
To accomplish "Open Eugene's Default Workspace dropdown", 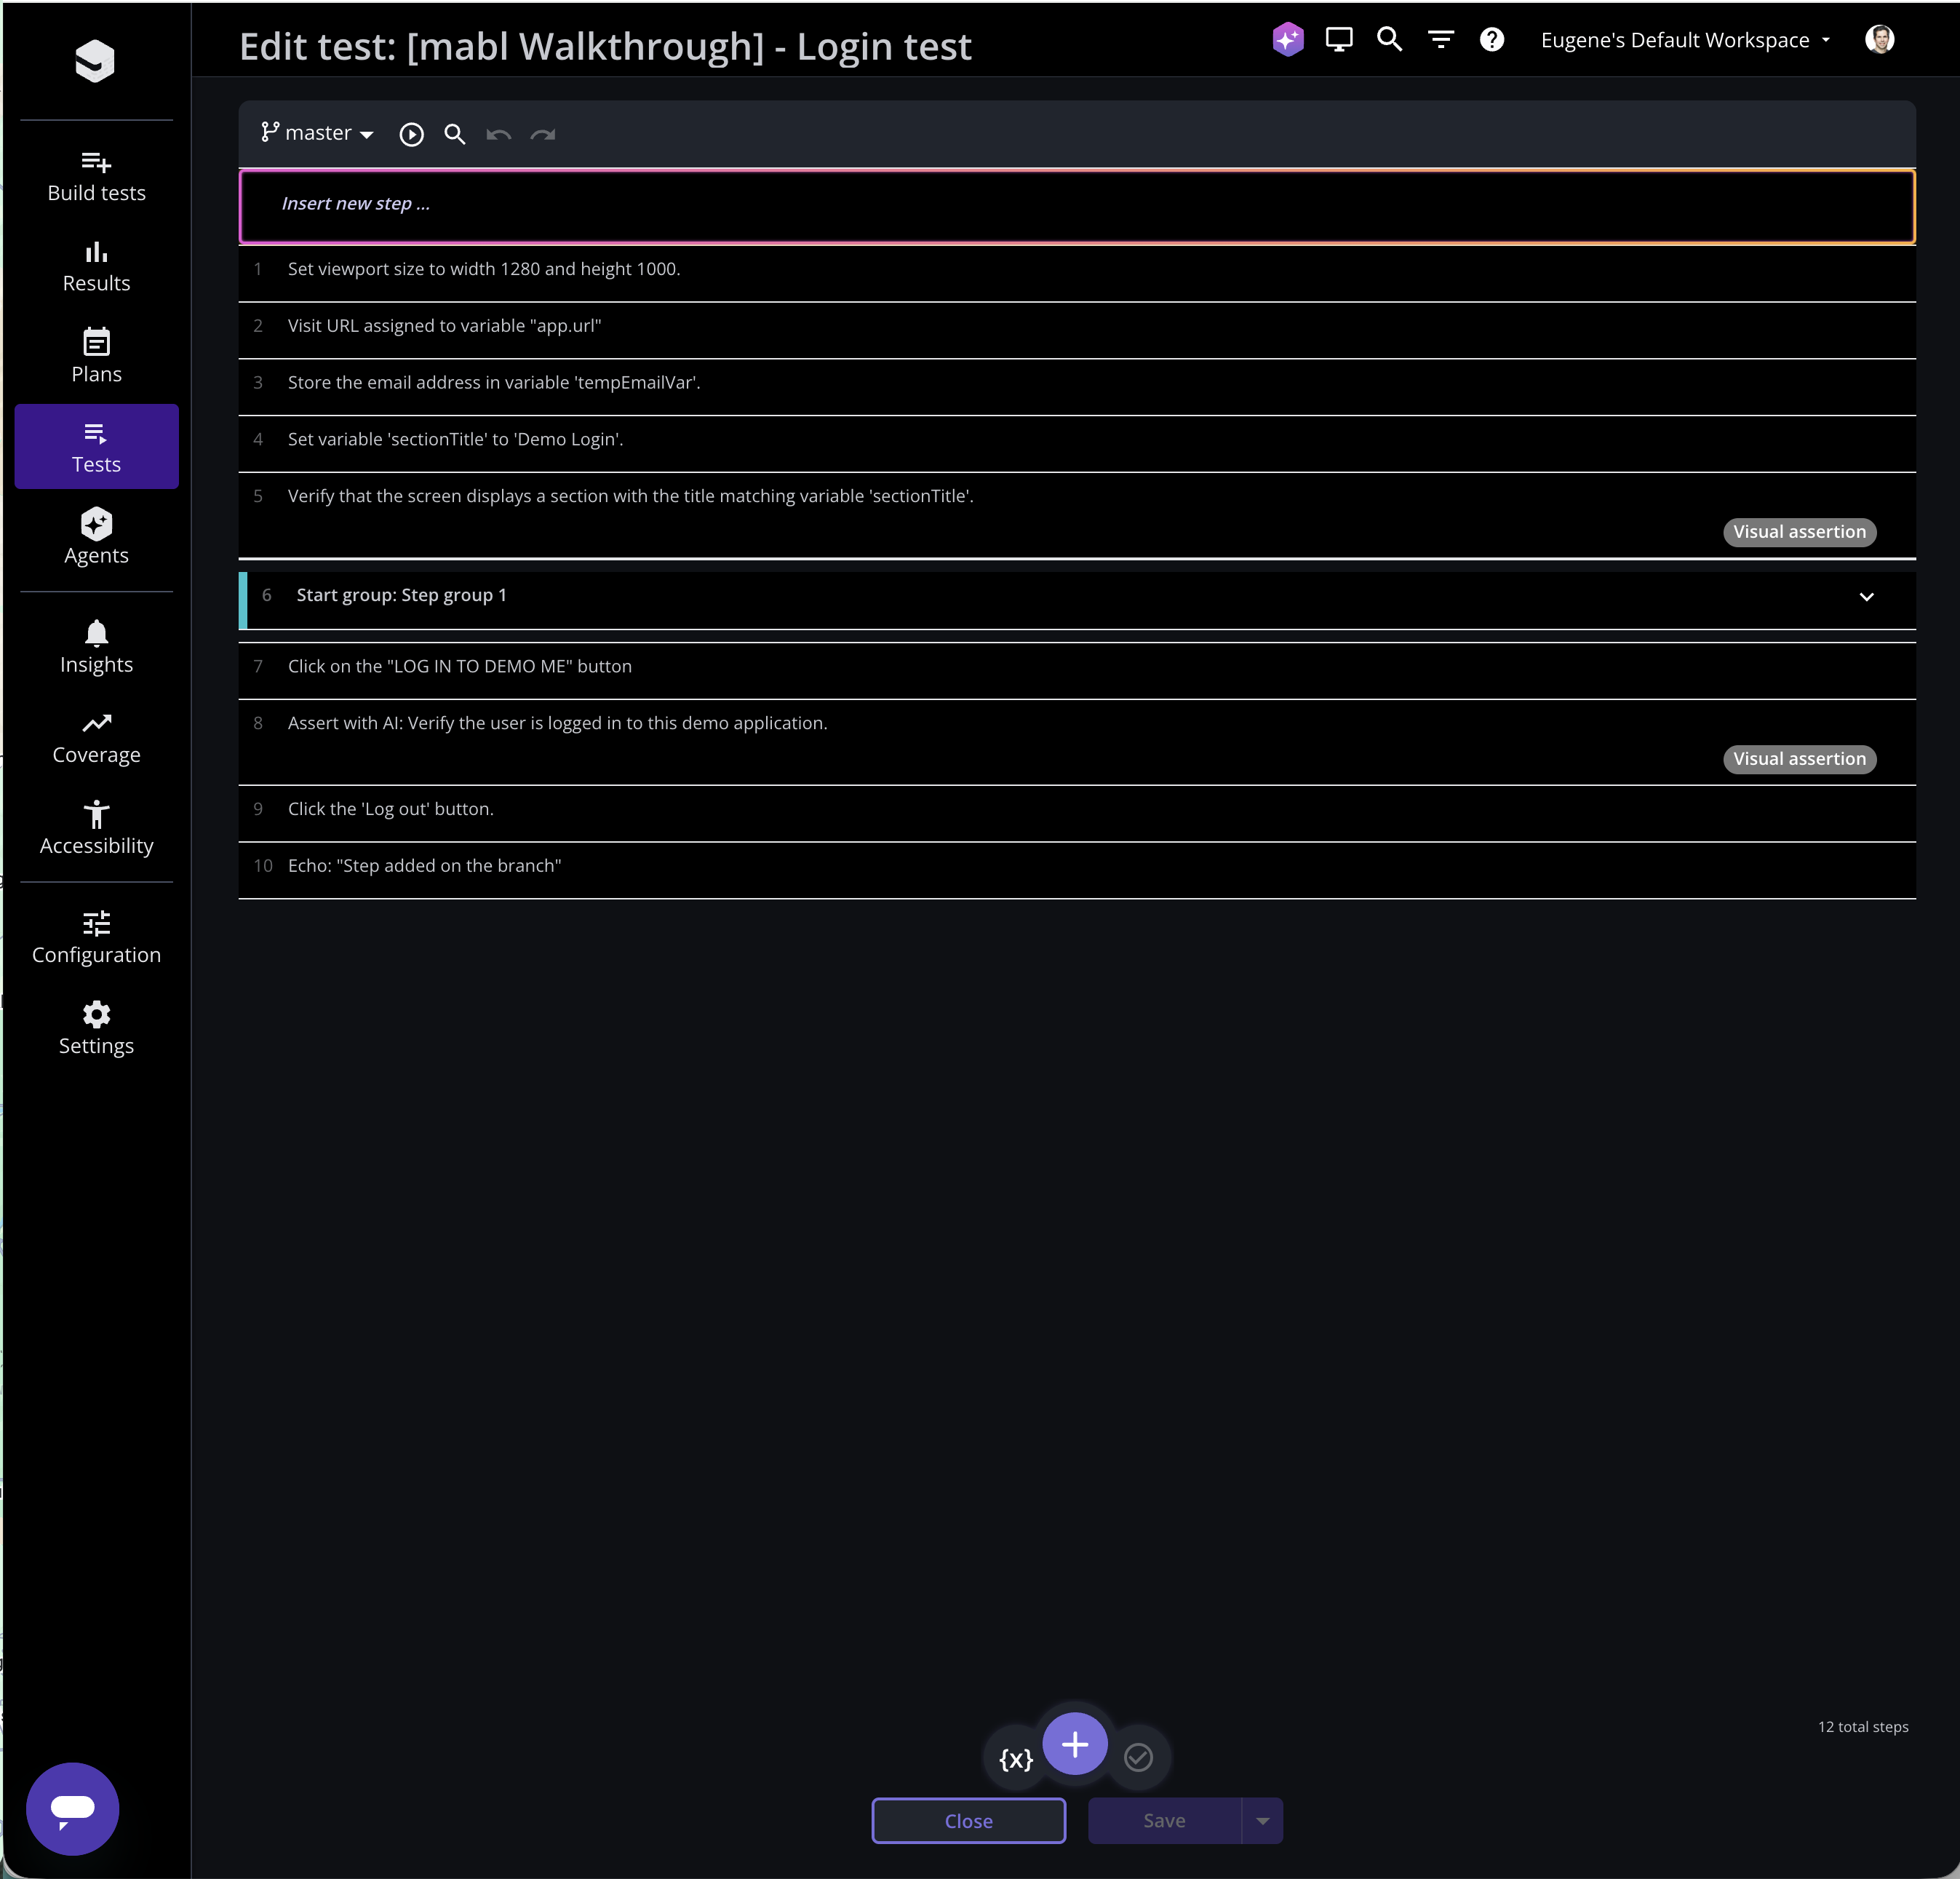I will [1685, 40].
